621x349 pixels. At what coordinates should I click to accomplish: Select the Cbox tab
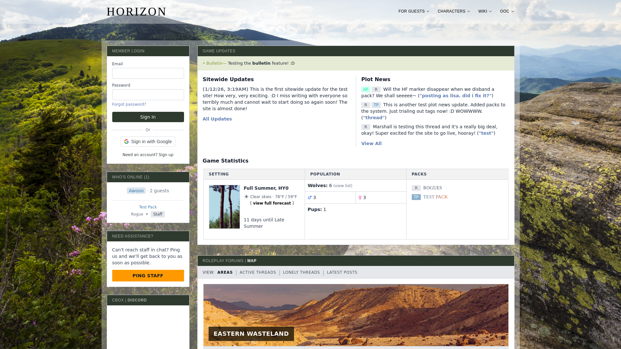click(118, 300)
